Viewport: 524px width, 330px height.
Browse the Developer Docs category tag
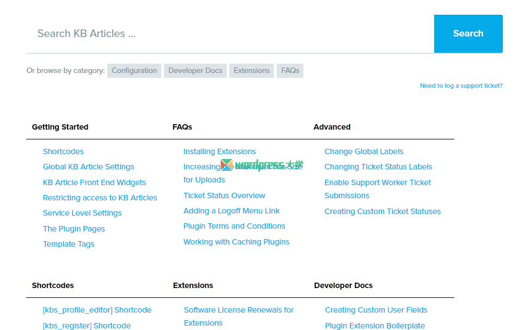(195, 70)
